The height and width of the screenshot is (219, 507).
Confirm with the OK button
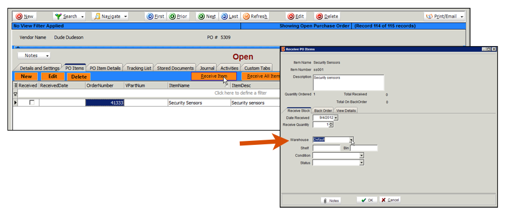(x=367, y=200)
